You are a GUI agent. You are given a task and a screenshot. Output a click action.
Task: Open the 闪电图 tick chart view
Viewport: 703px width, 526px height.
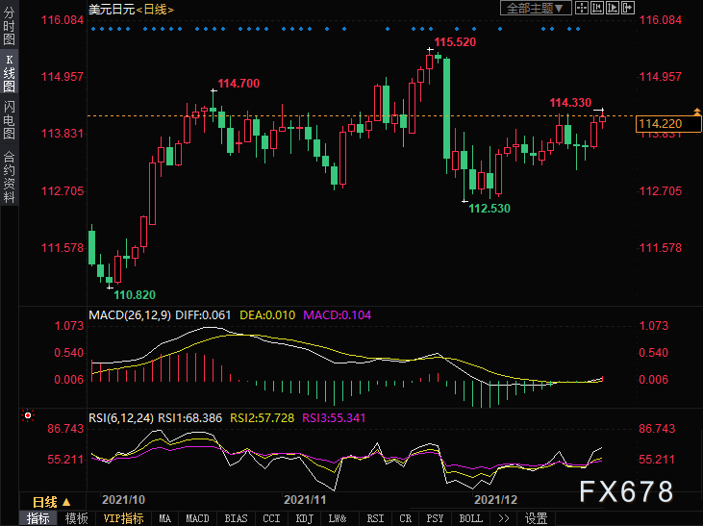pos(9,120)
